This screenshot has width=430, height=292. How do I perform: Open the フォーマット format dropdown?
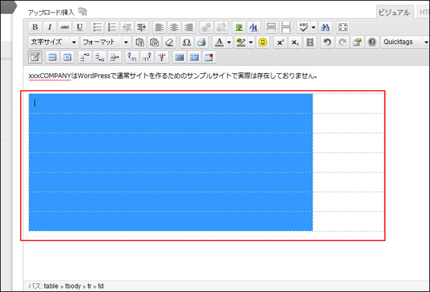[105, 42]
